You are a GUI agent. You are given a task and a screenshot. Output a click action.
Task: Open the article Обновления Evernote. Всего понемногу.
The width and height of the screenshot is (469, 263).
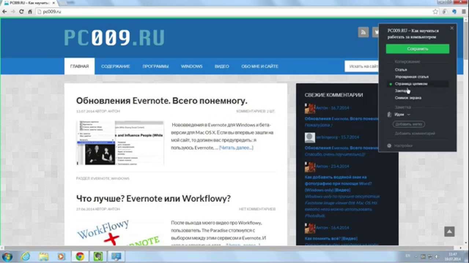[x=162, y=101]
